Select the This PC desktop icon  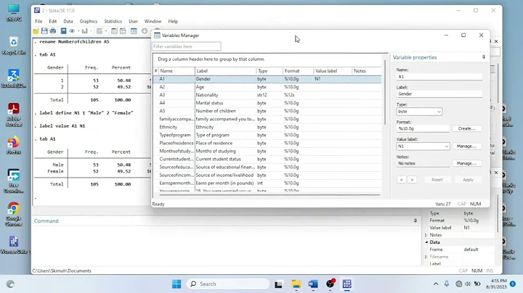(13, 12)
